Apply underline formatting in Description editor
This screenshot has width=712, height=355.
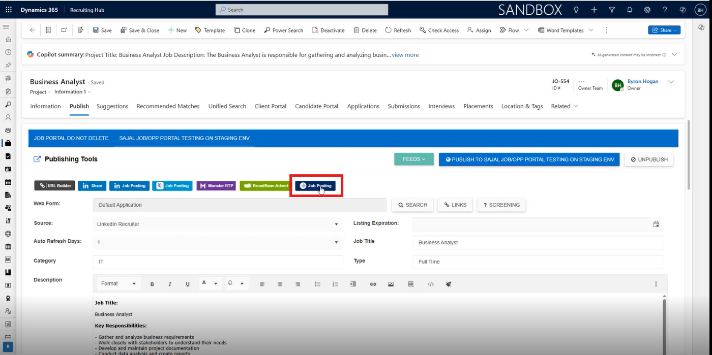click(x=188, y=284)
